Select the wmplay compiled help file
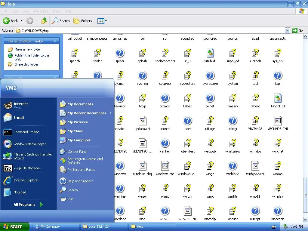This screenshot has width=308, height=231. 278,188
